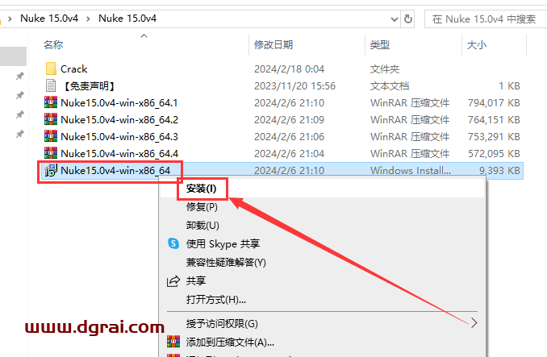Select 共享 in the context menu
Viewport: 547px width, 357px height.
(196, 280)
